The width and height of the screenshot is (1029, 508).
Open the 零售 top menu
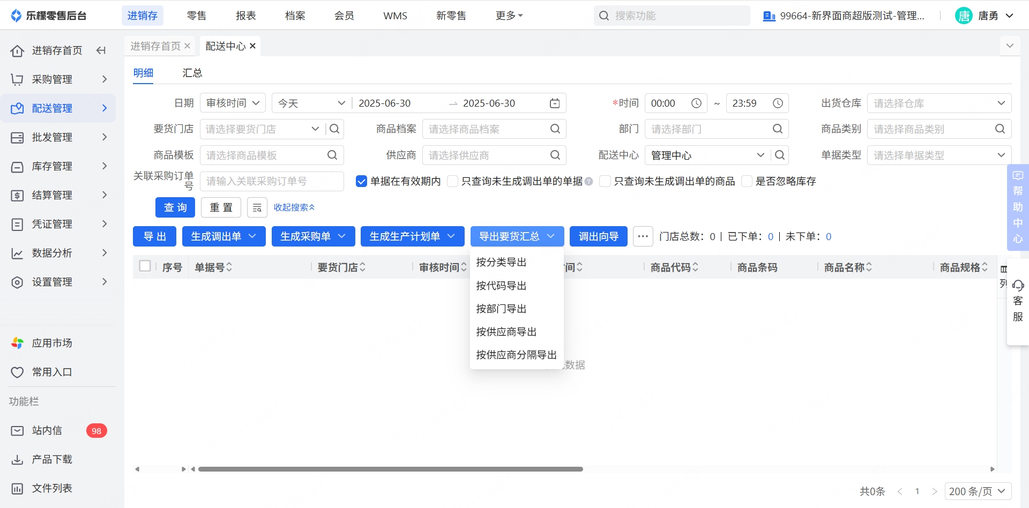(x=196, y=16)
